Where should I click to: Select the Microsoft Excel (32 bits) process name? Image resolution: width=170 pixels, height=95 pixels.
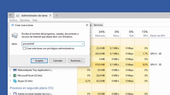pyautogui.click(x=30, y=75)
